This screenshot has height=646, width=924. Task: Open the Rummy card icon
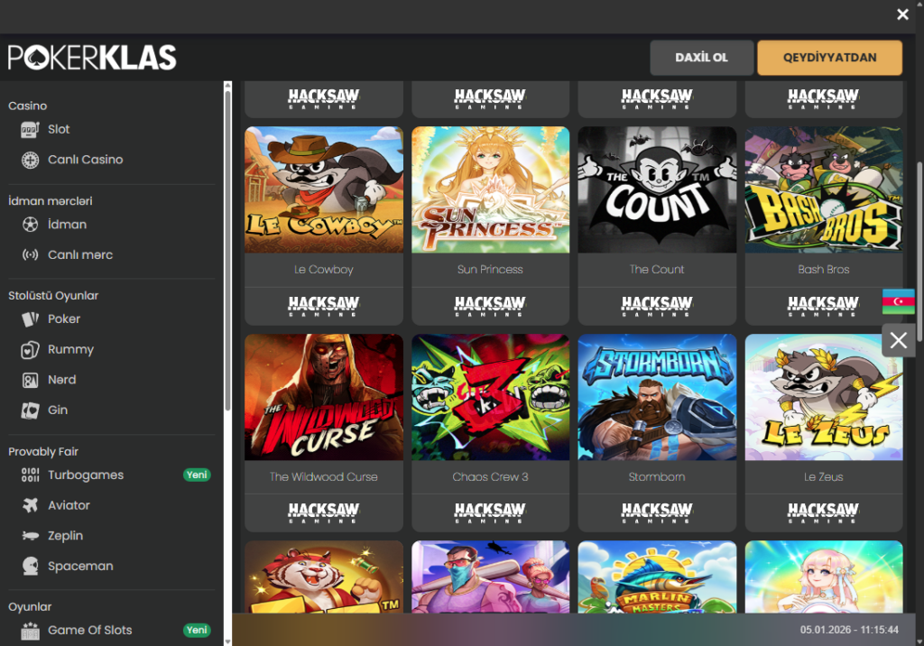point(30,349)
